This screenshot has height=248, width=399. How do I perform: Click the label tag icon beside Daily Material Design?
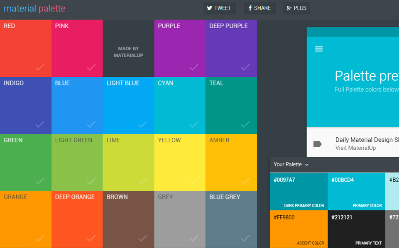pos(318,144)
